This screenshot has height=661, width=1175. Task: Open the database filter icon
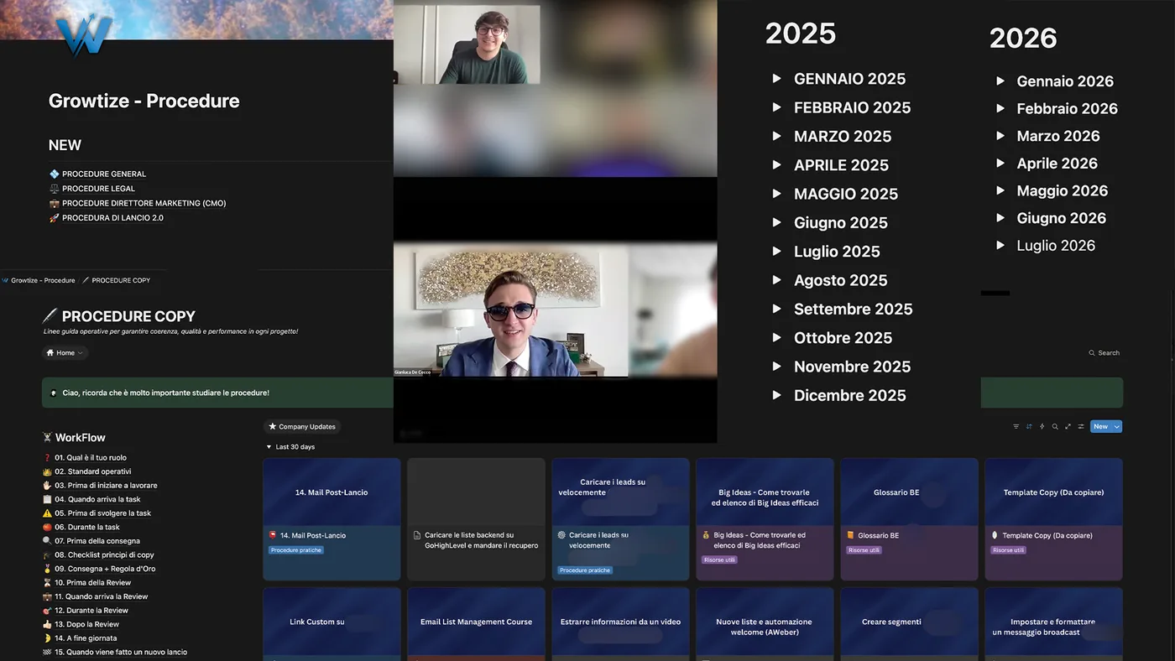pyautogui.click(x=1016, y=427)
